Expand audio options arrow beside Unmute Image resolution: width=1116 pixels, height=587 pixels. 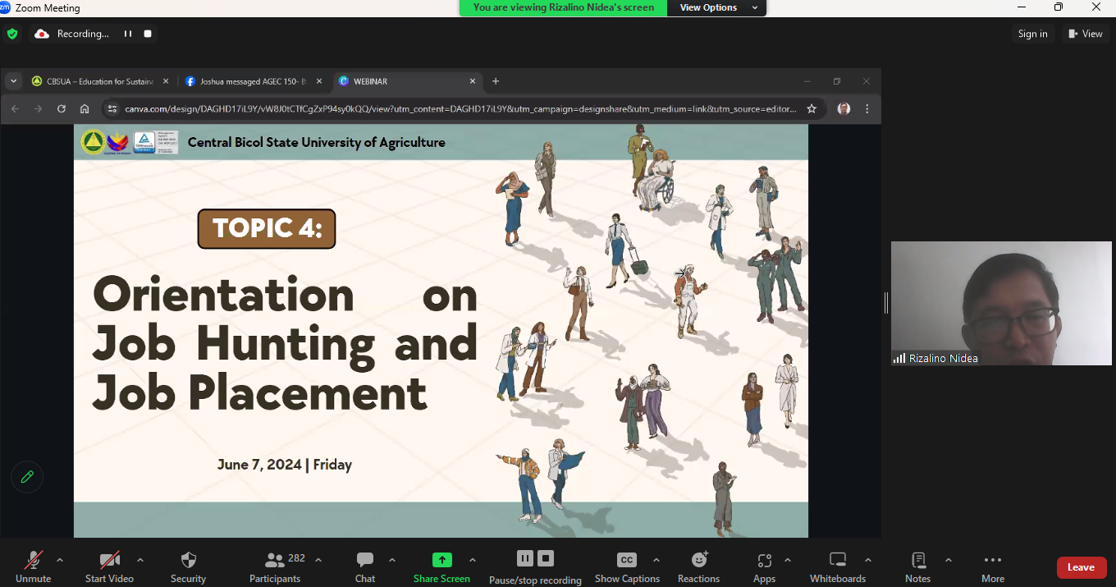click(60, 560)
